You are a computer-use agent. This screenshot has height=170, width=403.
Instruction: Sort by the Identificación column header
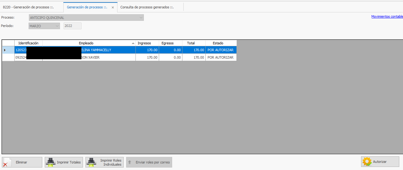(28, 43)
